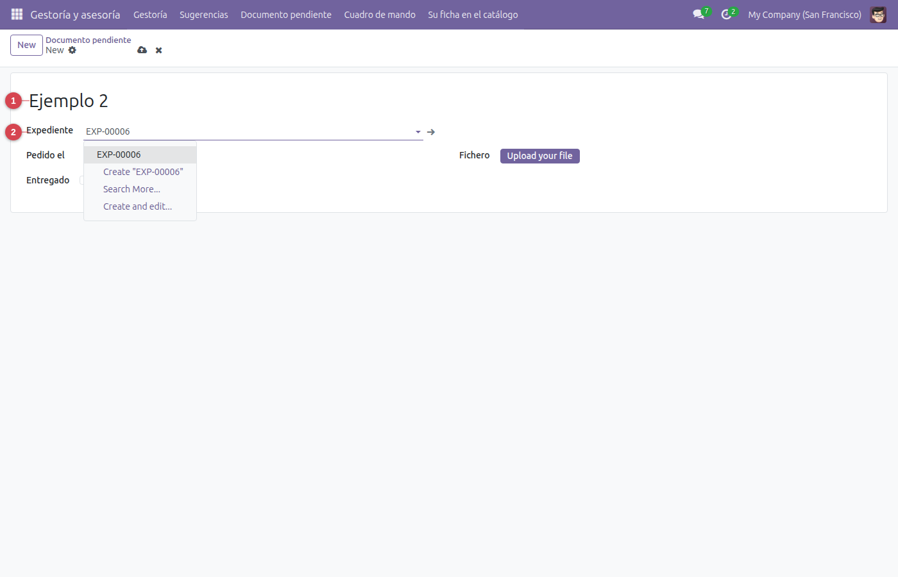Click the user avatar picture
This screenshot has width=898, height=577.
coord(878,14)
